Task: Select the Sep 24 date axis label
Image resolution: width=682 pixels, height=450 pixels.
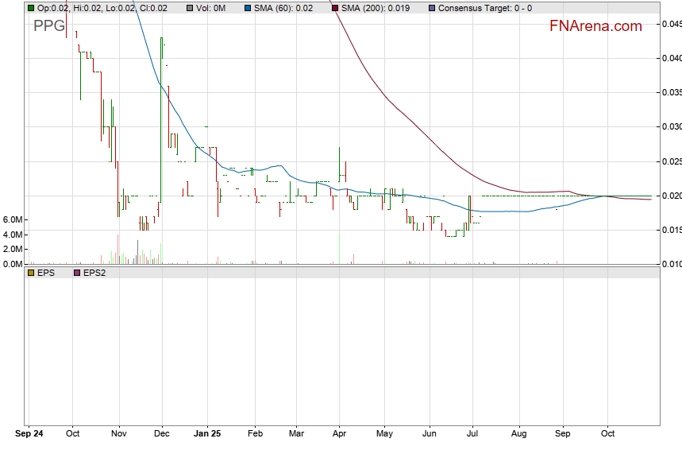Action: pos(29,435)
